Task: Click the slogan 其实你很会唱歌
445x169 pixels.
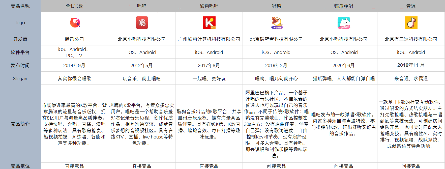Action: (x=74, y=78)
